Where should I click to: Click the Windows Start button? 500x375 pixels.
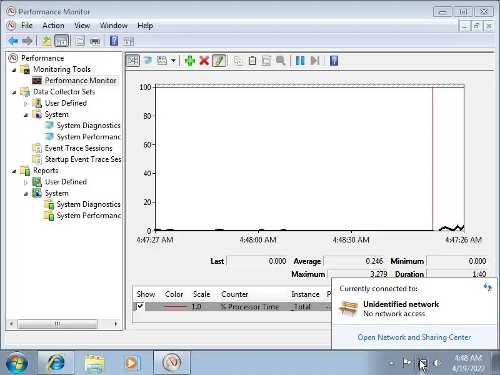point(16,362)
